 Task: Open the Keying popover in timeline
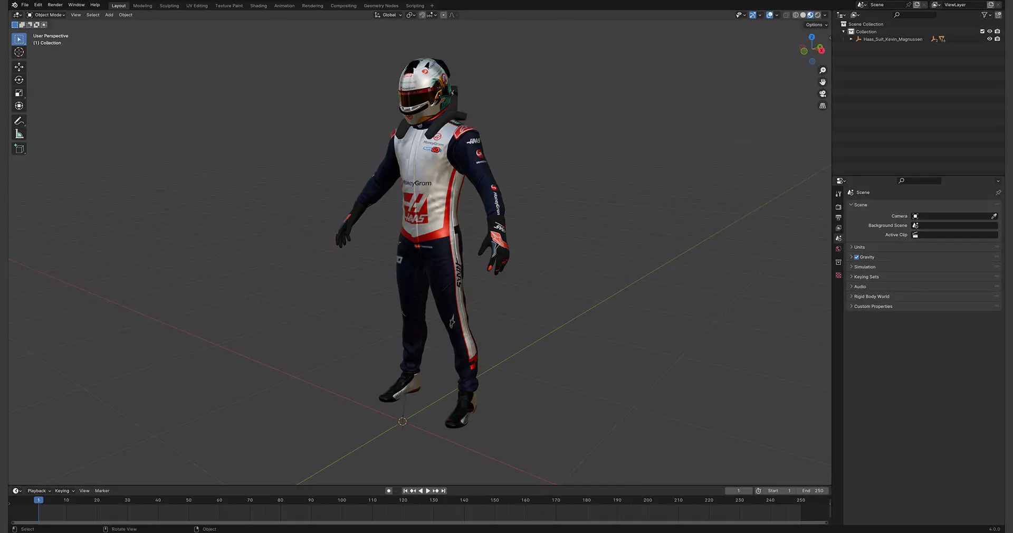(x=65, y=491)
